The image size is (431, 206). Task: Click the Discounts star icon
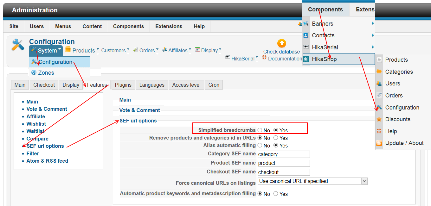(379, 119)
